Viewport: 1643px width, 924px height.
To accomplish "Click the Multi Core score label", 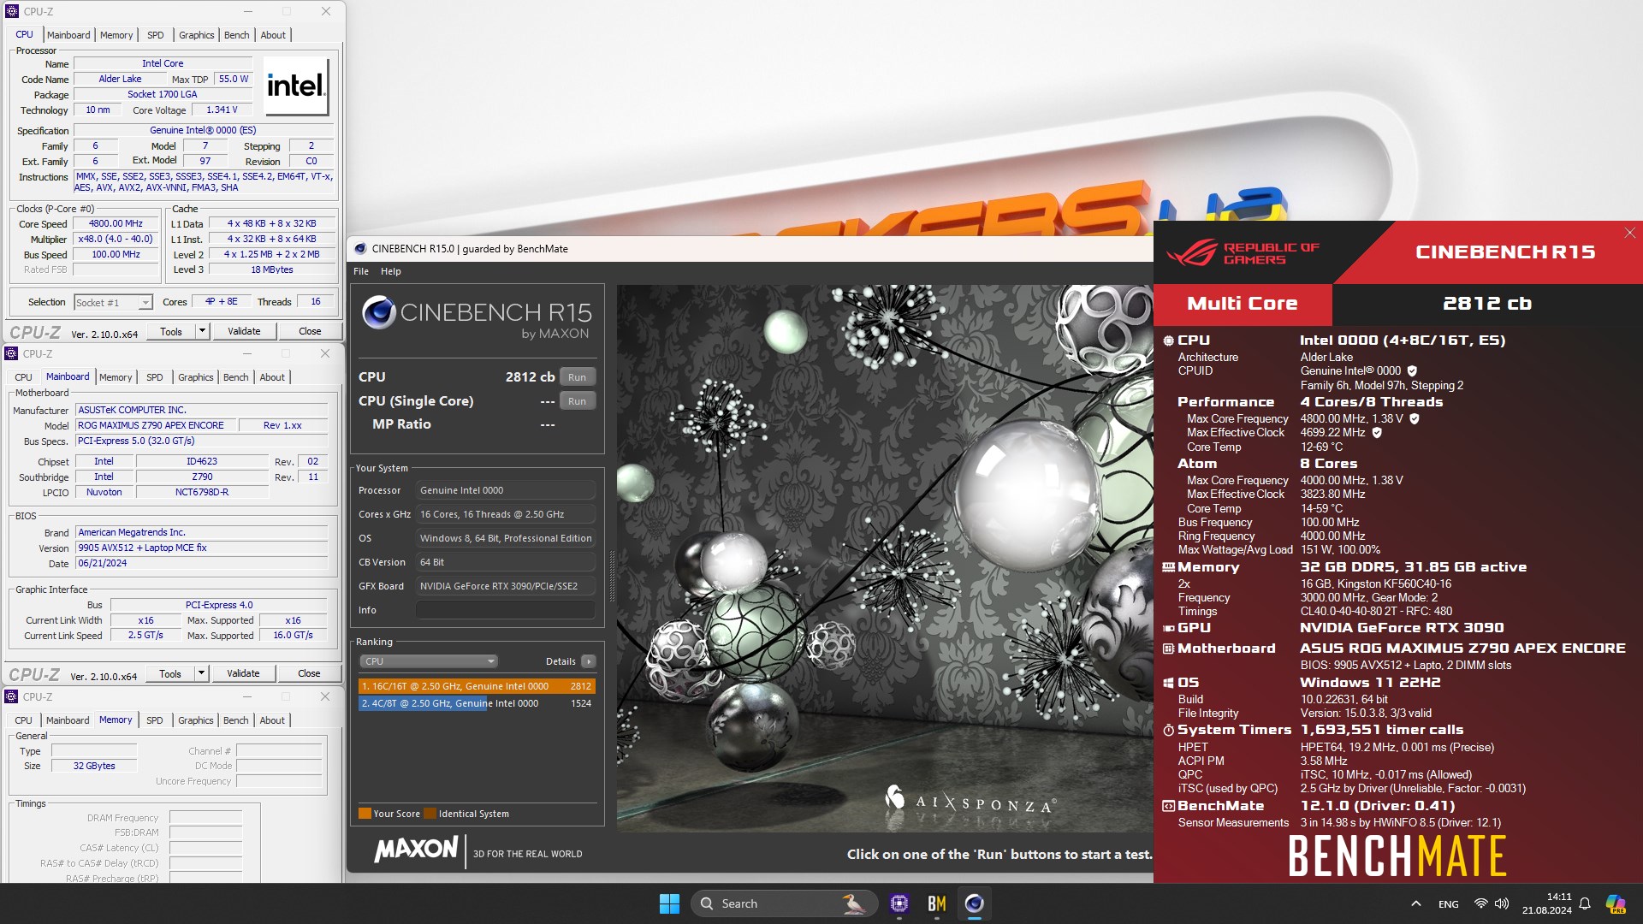I will coord(1243,304).
